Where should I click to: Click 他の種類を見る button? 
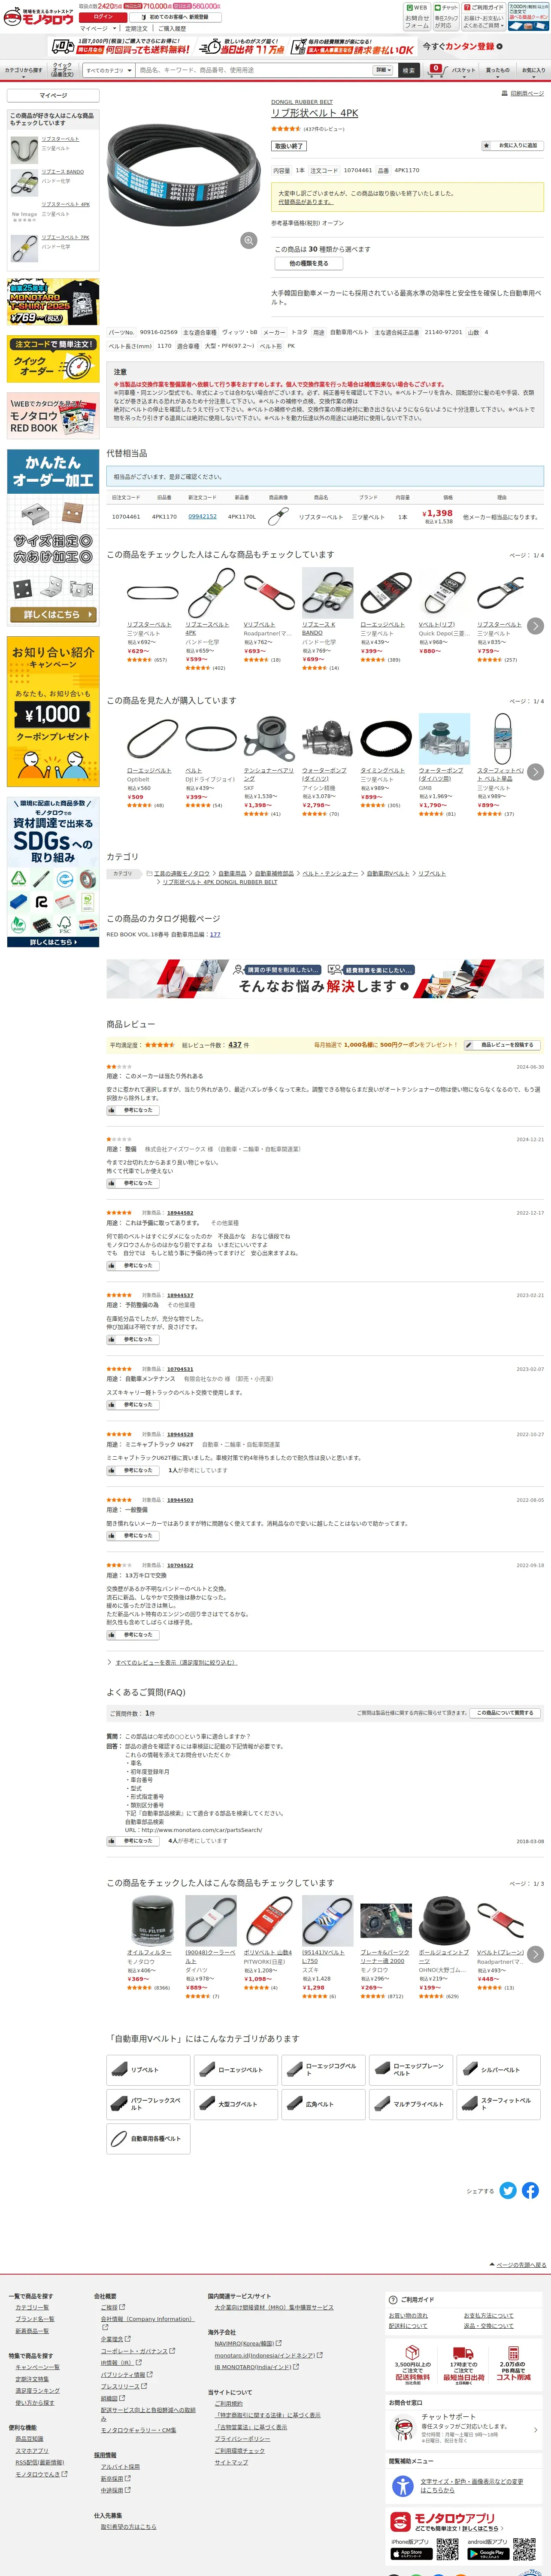tap(308, 264)
